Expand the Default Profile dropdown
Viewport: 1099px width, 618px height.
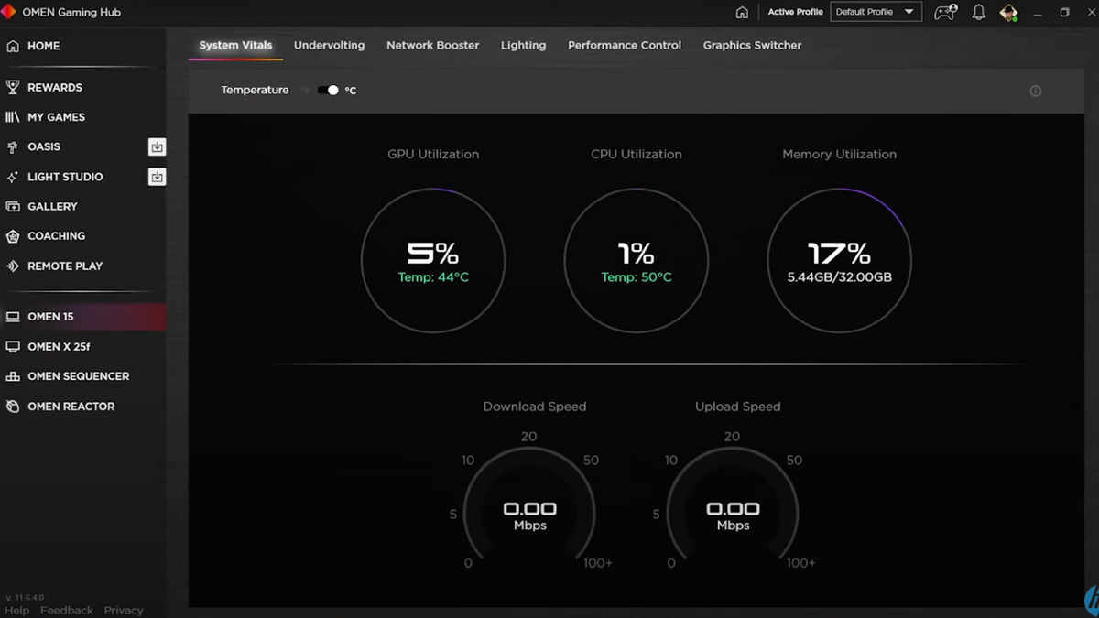pos(876,12)
